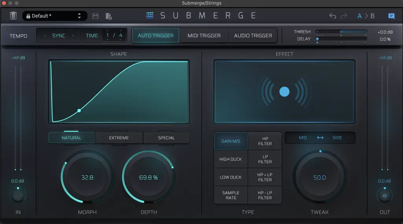Click the output 0.0 dB gain value
The height and width of the screenshot is (224, 403).
tap(385, 181)
